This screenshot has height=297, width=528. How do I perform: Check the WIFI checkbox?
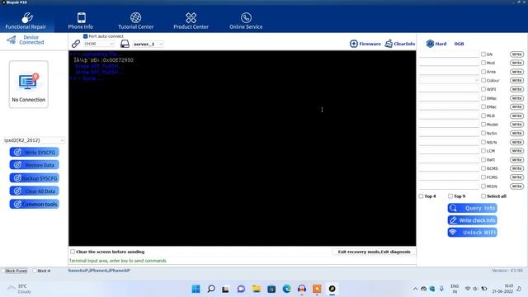coord(483,89)
